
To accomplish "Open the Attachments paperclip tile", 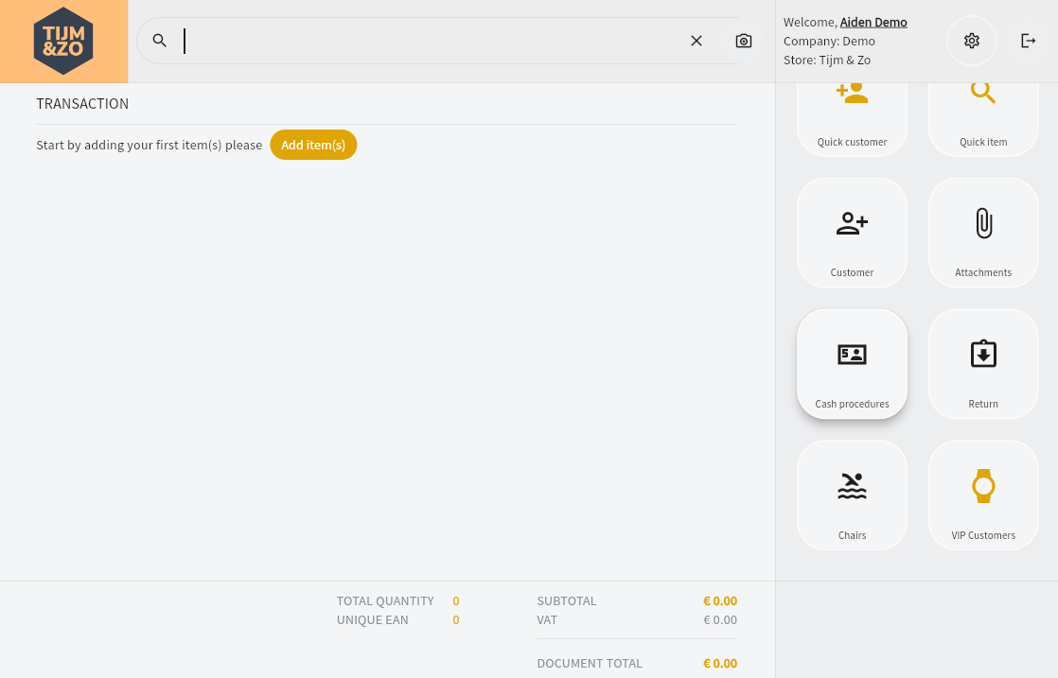I will point(983,234).
